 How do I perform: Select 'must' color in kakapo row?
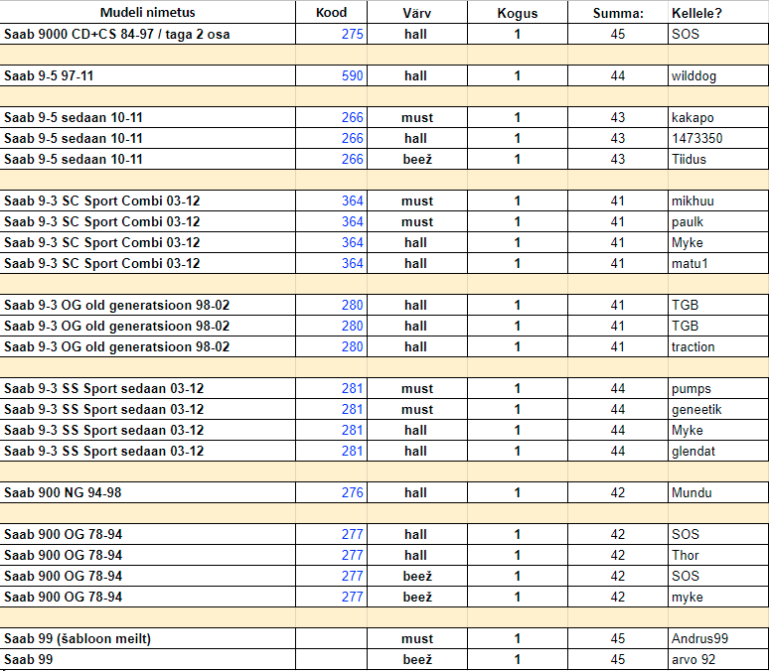click(417, 118)
